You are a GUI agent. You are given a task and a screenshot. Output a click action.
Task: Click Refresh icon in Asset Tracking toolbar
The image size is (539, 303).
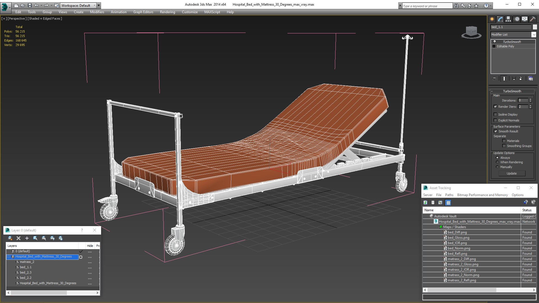point(425,203)
